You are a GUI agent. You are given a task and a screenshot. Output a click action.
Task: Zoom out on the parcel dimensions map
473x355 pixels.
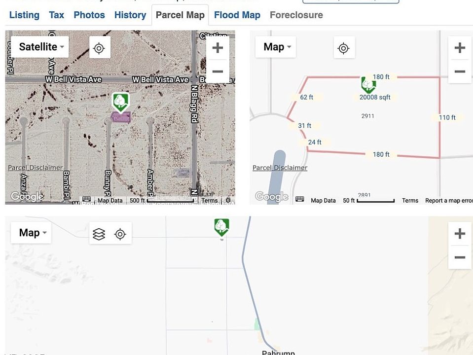click(460, 71)
